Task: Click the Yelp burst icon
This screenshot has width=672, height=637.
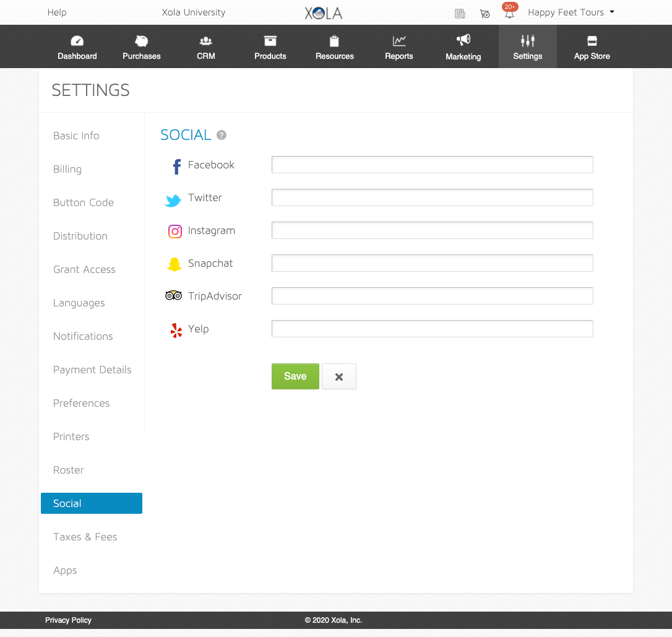Action: 176,331
